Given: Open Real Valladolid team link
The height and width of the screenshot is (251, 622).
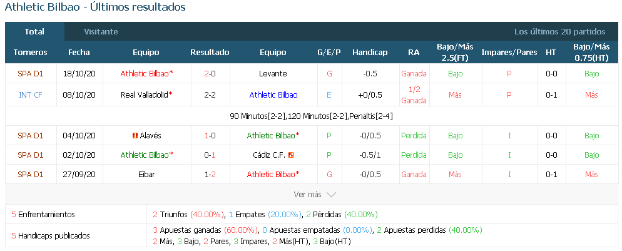Looking at the screenshot, I should tap(145, 95).
